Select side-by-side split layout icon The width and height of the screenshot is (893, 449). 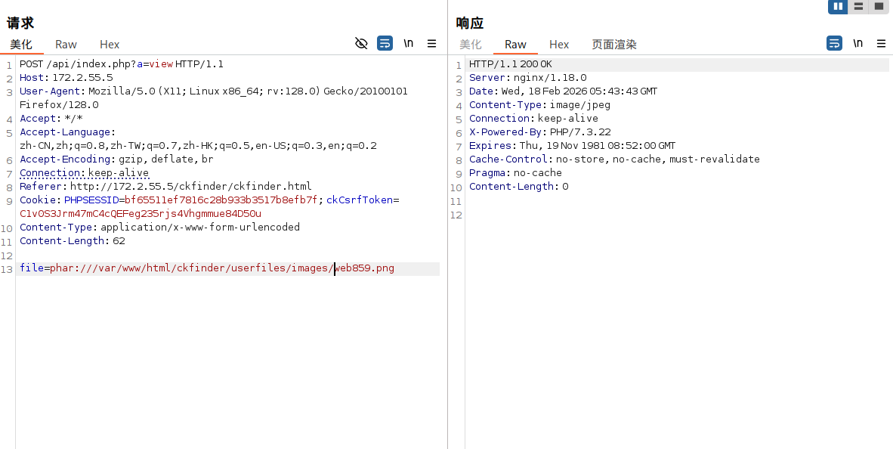(838, 6)
